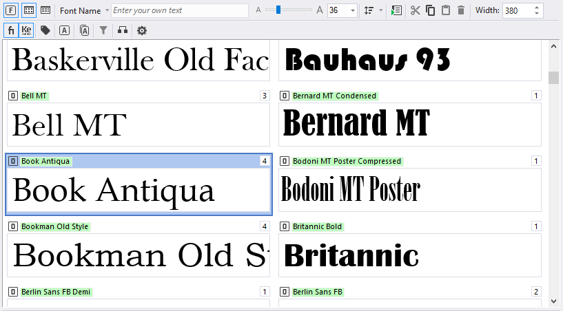Click Bell MT's font count badge 3
Screen dimensions: 563x311
point(265,96)
